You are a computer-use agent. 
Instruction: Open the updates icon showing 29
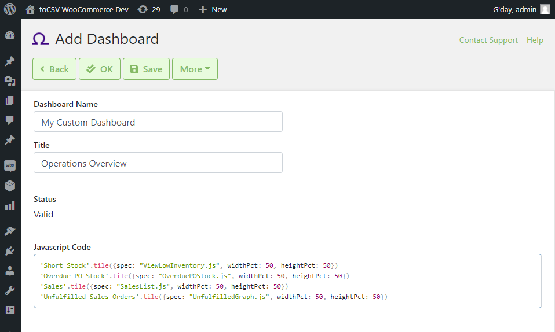pos(143,10)
